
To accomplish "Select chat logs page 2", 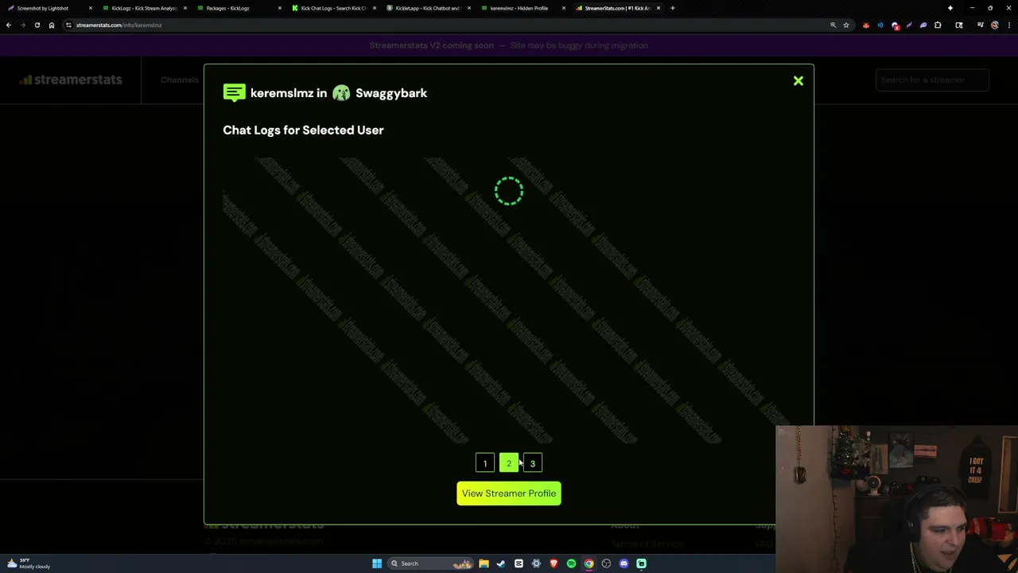I will [x=509, y=463].
